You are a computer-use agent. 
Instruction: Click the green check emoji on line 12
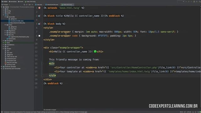pyautogui.click(x=95, y=51)
